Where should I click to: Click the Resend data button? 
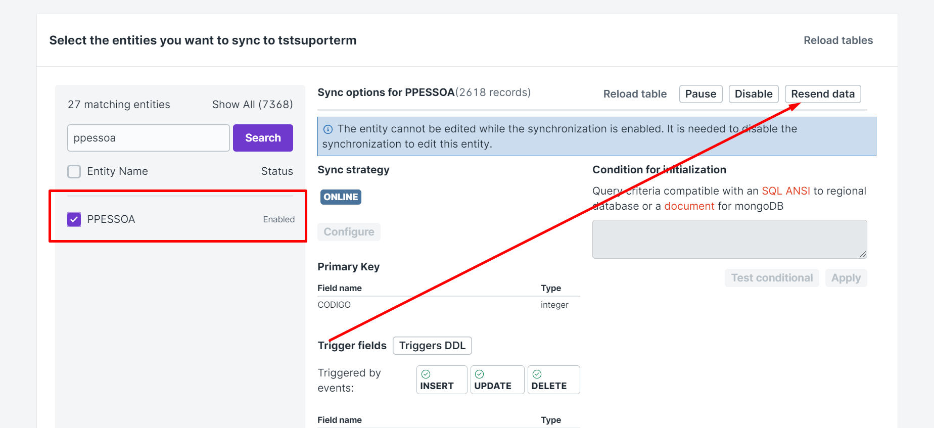tap(822, 94)
